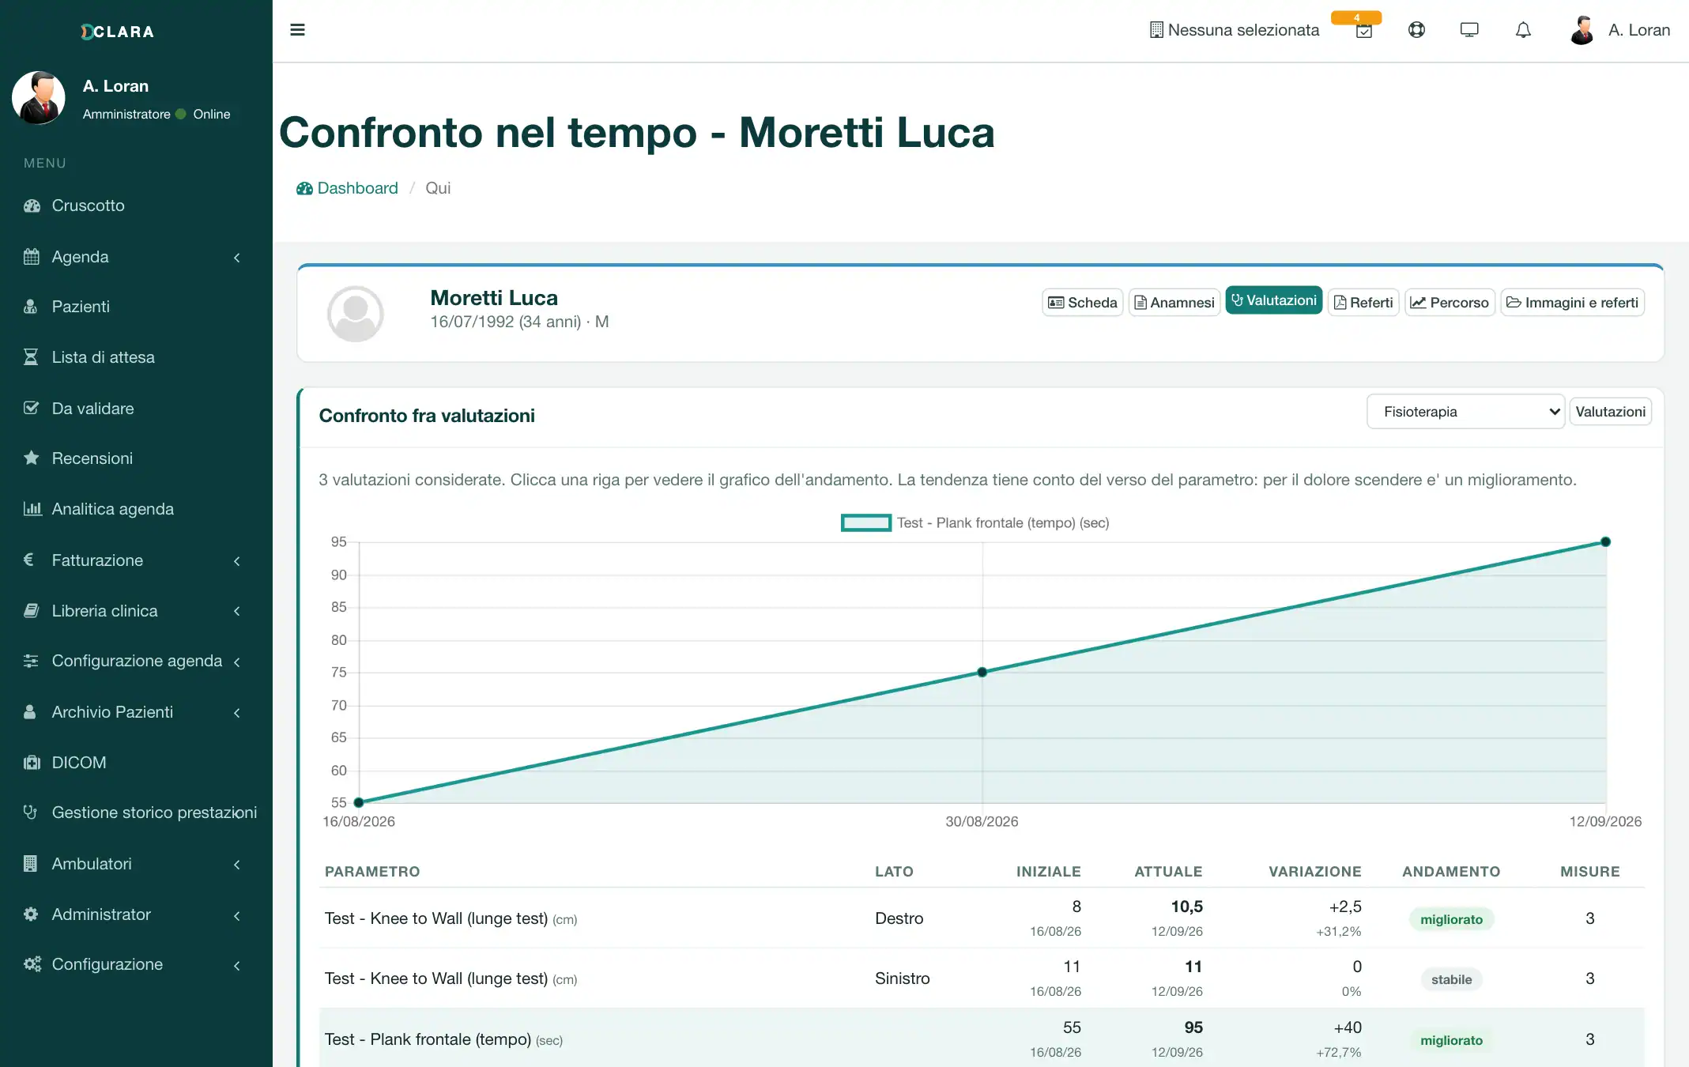The image size is (1689, 1067).
Task: Expand the Archivio Pazienti submenu
Action: 236,712
